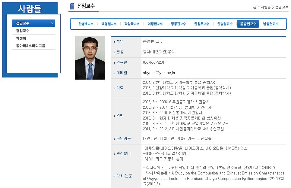Click the 미시건공과대학교 박사후연구원 line
The image size is (291, 188).
[x=183, y=129]
